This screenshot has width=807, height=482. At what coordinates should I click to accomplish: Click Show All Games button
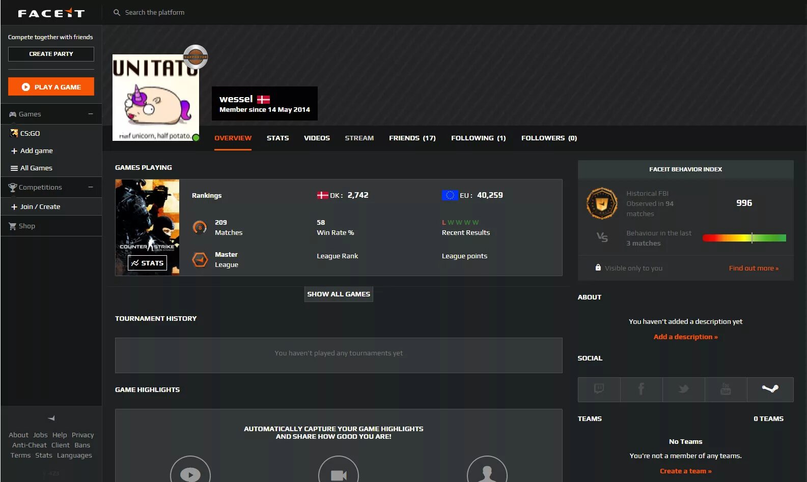pyautogui.click(x=339, y=294)
